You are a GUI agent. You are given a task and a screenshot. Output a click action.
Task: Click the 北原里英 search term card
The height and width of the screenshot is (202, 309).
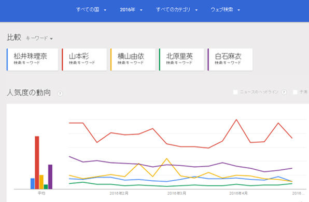[181, 59]
